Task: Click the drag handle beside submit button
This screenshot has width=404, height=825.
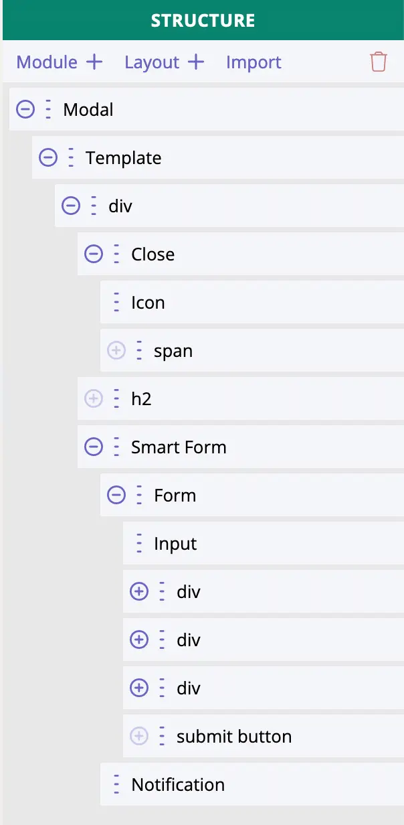Action: [162, 736]
